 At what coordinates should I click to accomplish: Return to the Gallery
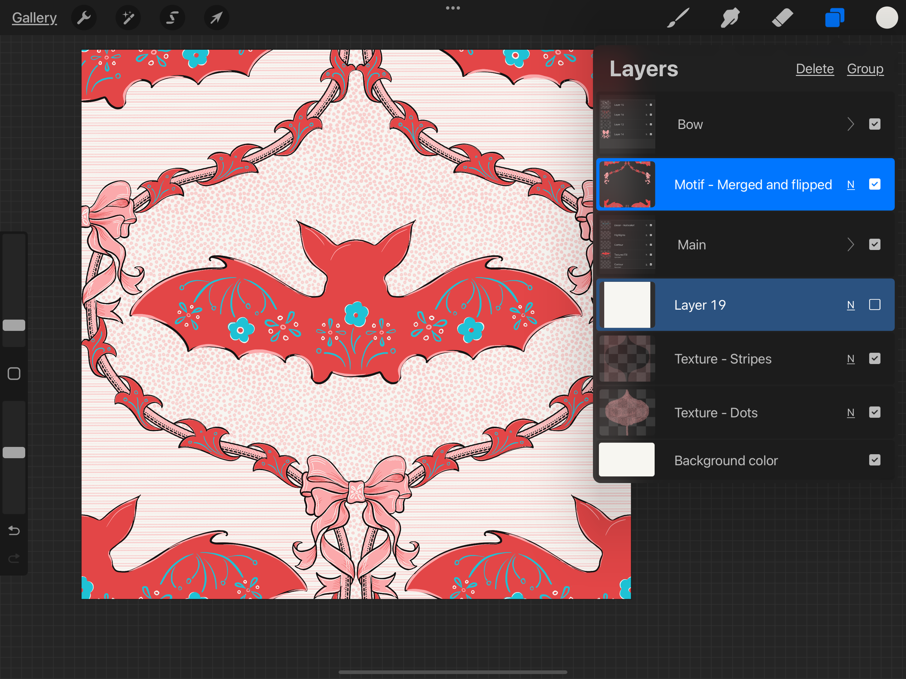click(x=34, y=18)
